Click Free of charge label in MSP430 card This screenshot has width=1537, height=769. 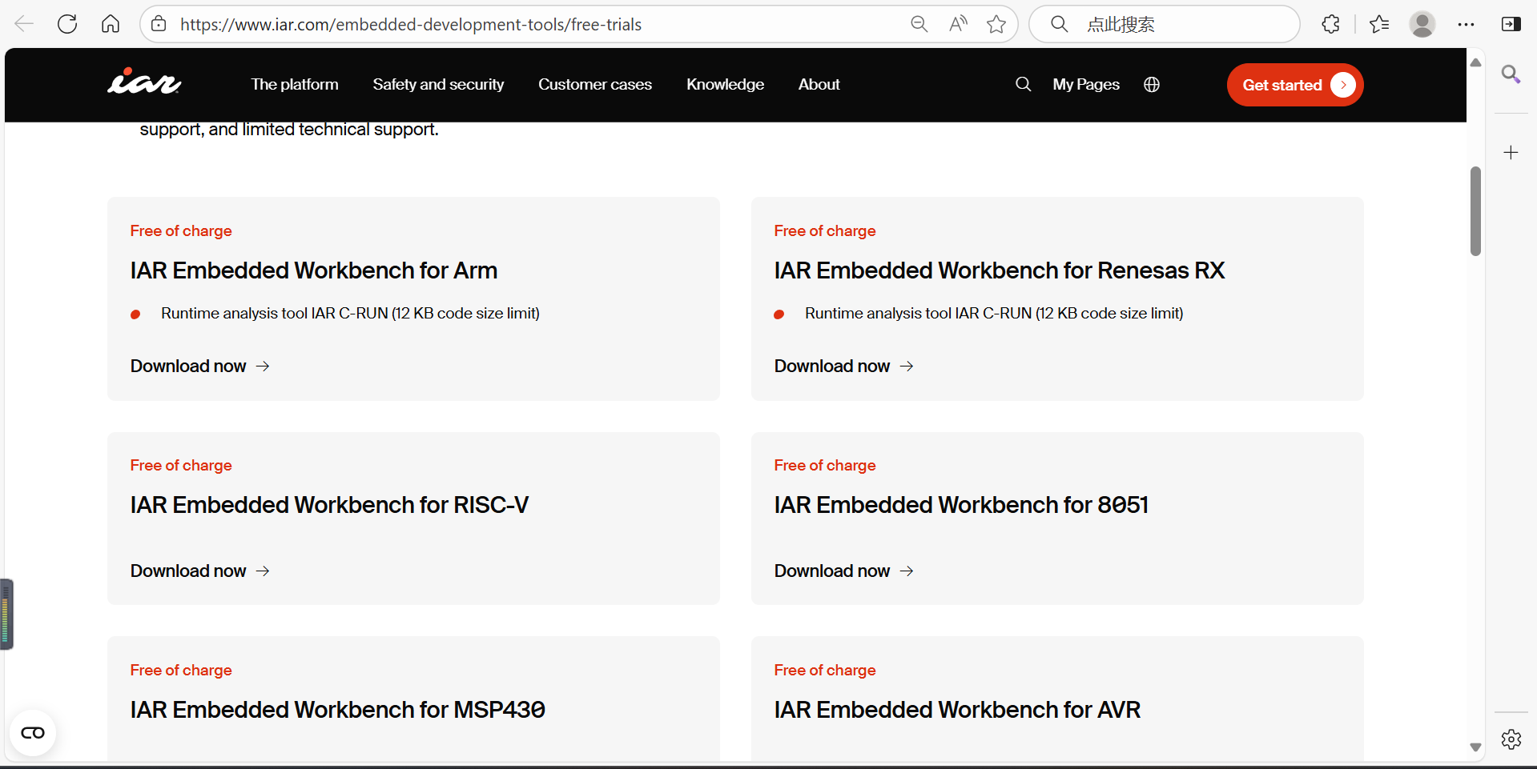[x=181, y=671]
